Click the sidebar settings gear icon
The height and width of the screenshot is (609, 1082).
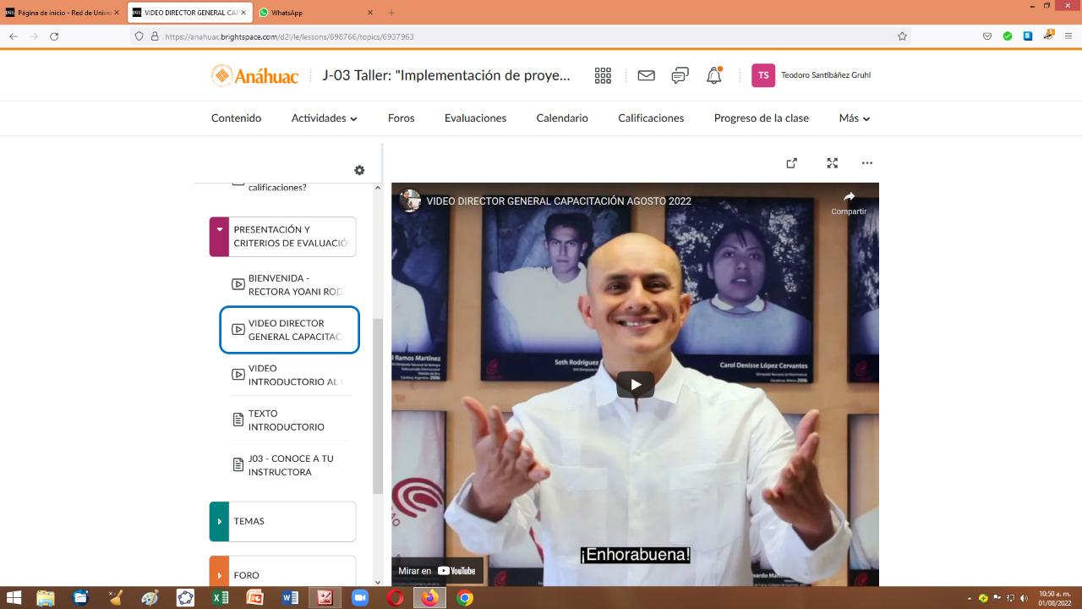[x=359, y=170]
